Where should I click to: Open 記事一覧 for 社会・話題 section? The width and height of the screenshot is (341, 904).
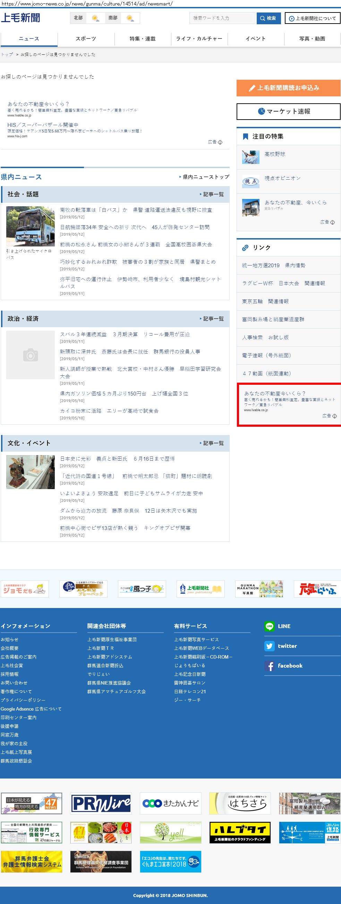(212, 194)
